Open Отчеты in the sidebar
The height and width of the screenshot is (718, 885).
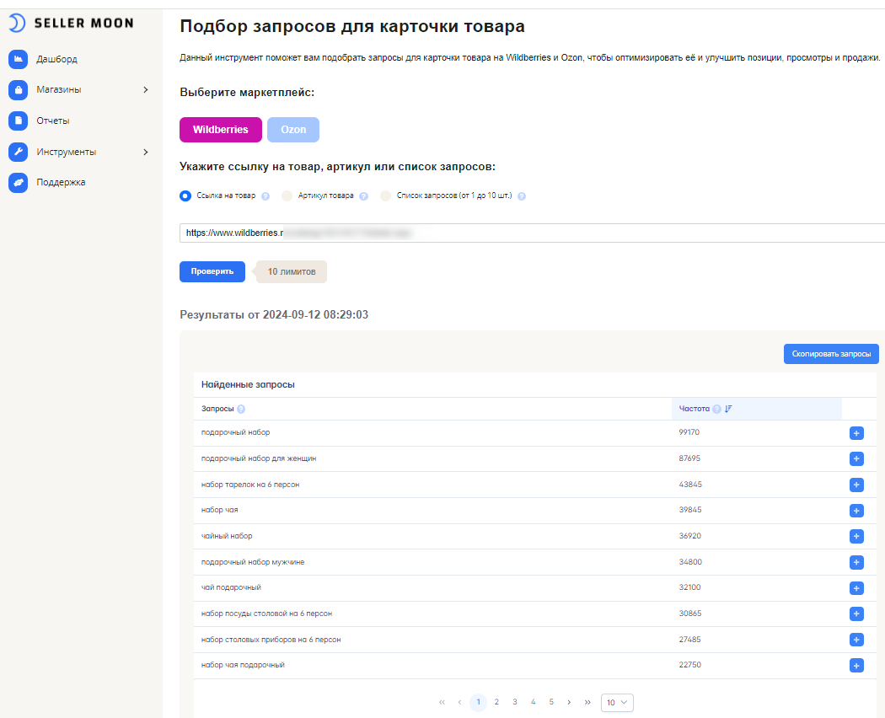pos(53,121)
